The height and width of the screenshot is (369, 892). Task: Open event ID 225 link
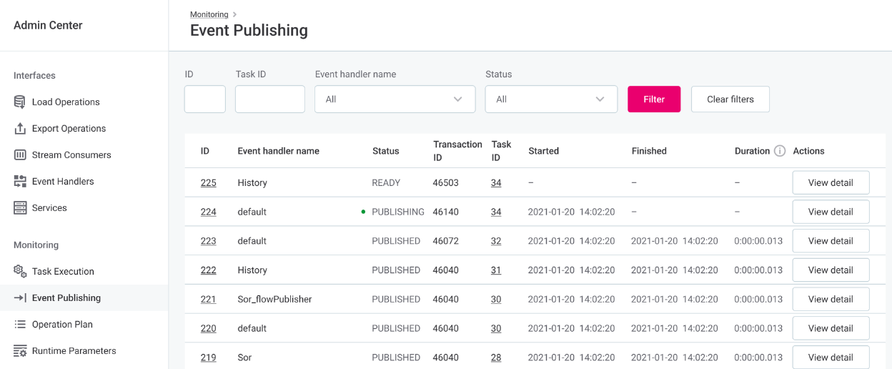[x=208, y=183]
